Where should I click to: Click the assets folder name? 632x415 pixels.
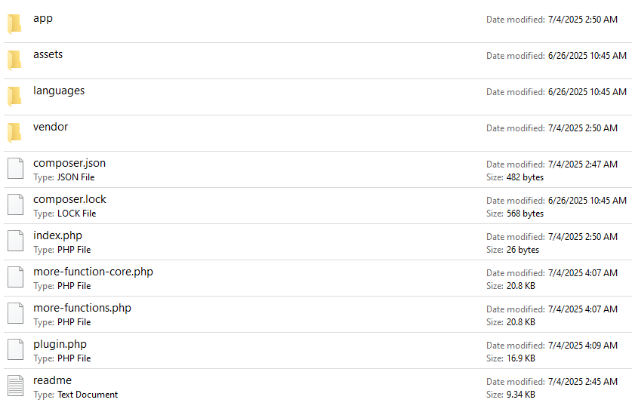coord(48,54)
